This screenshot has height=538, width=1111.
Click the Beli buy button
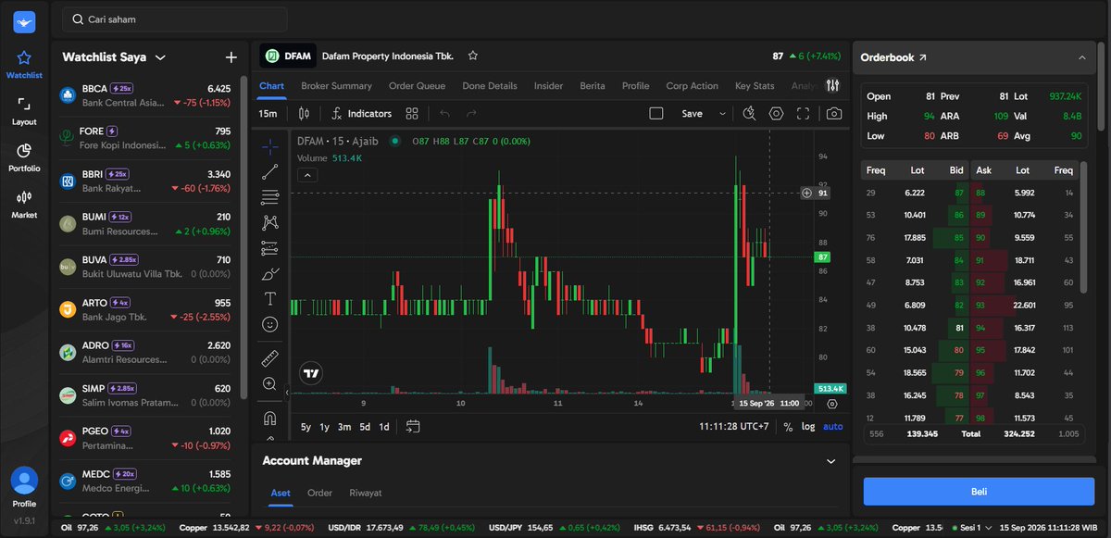(x=979, y=491)
